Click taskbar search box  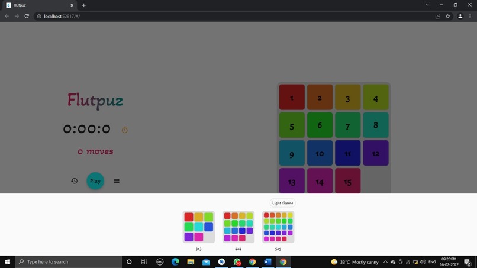coord(69,261)
